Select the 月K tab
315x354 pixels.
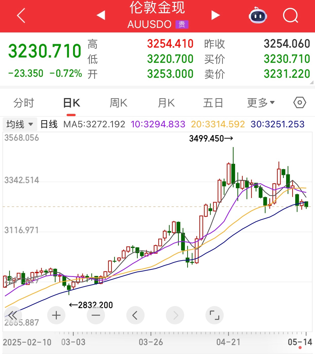tap(166, 103)
